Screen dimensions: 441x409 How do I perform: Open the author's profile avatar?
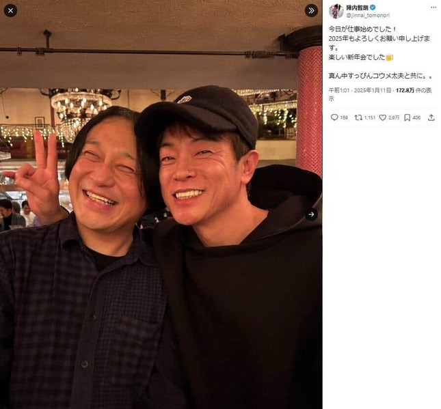[336, 12]
